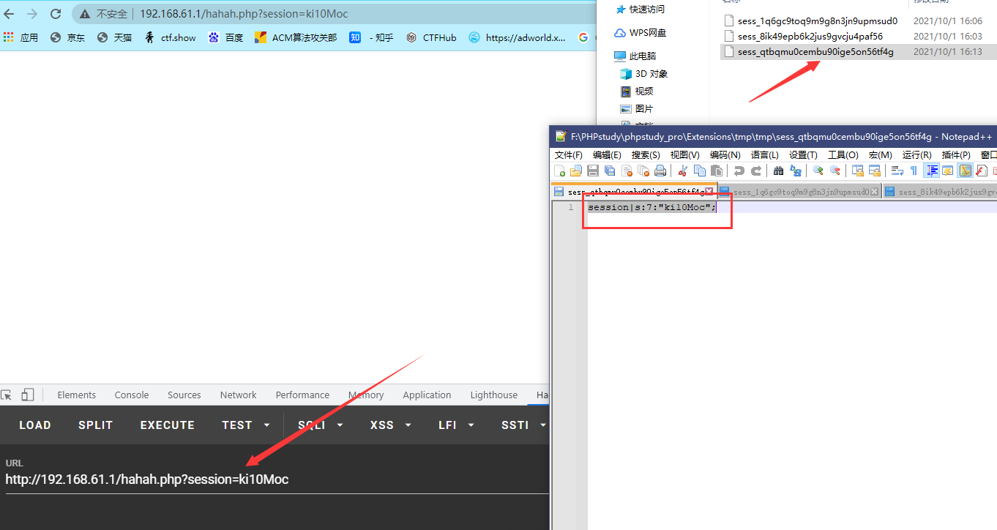
Task: Open file icon in Notepad++ toolbar
Action: [576, 171]
